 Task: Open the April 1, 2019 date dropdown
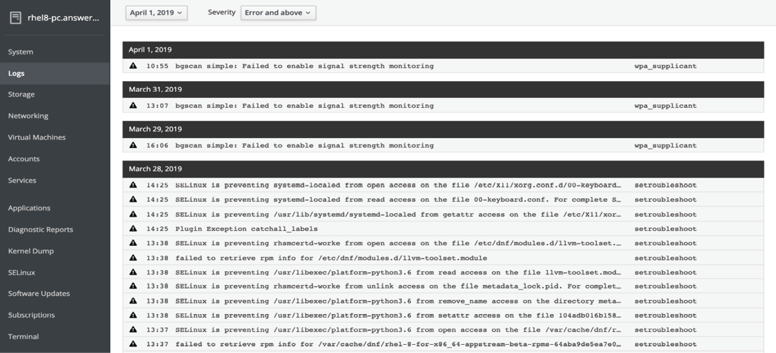tap(156, 12)
